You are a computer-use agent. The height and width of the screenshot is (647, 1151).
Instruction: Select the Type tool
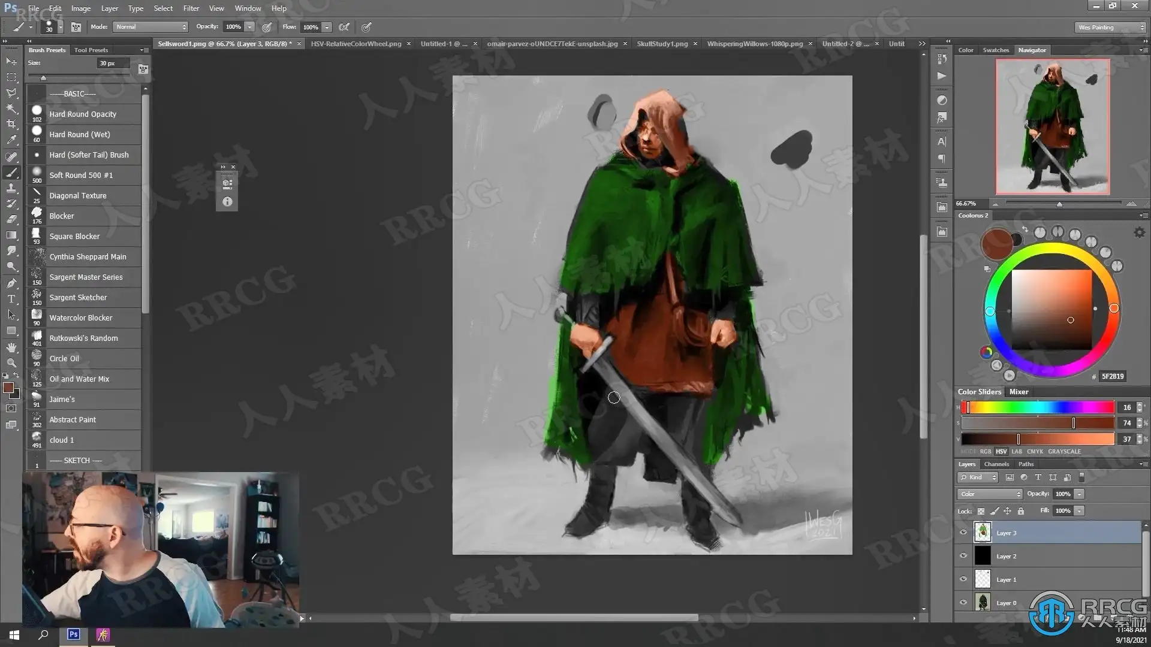11,299
